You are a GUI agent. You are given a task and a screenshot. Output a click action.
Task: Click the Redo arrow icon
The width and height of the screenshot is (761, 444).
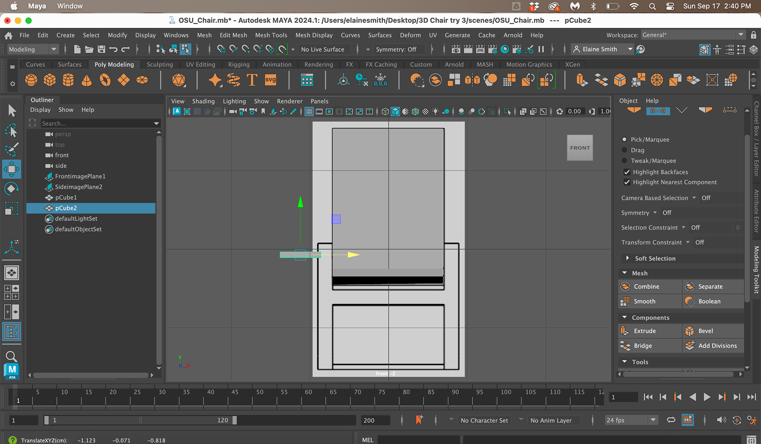coord(126,49)
